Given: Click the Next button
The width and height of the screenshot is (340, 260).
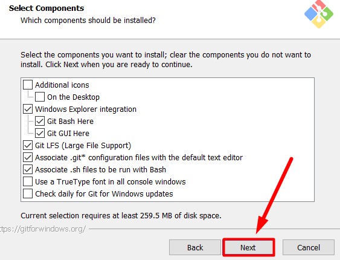Looking at the screenshot, I should click(248, 247).
